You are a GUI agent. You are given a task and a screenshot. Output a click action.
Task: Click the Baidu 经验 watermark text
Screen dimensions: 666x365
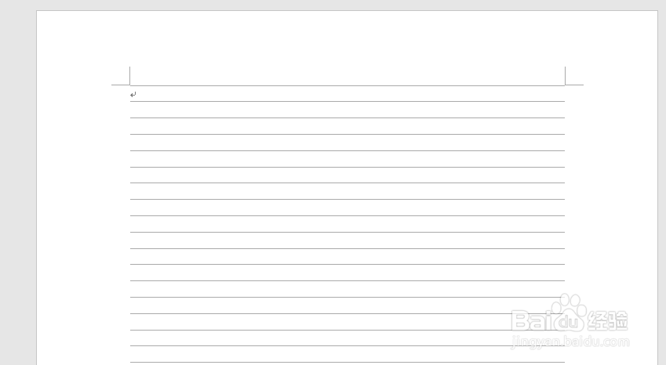[570, 320]
